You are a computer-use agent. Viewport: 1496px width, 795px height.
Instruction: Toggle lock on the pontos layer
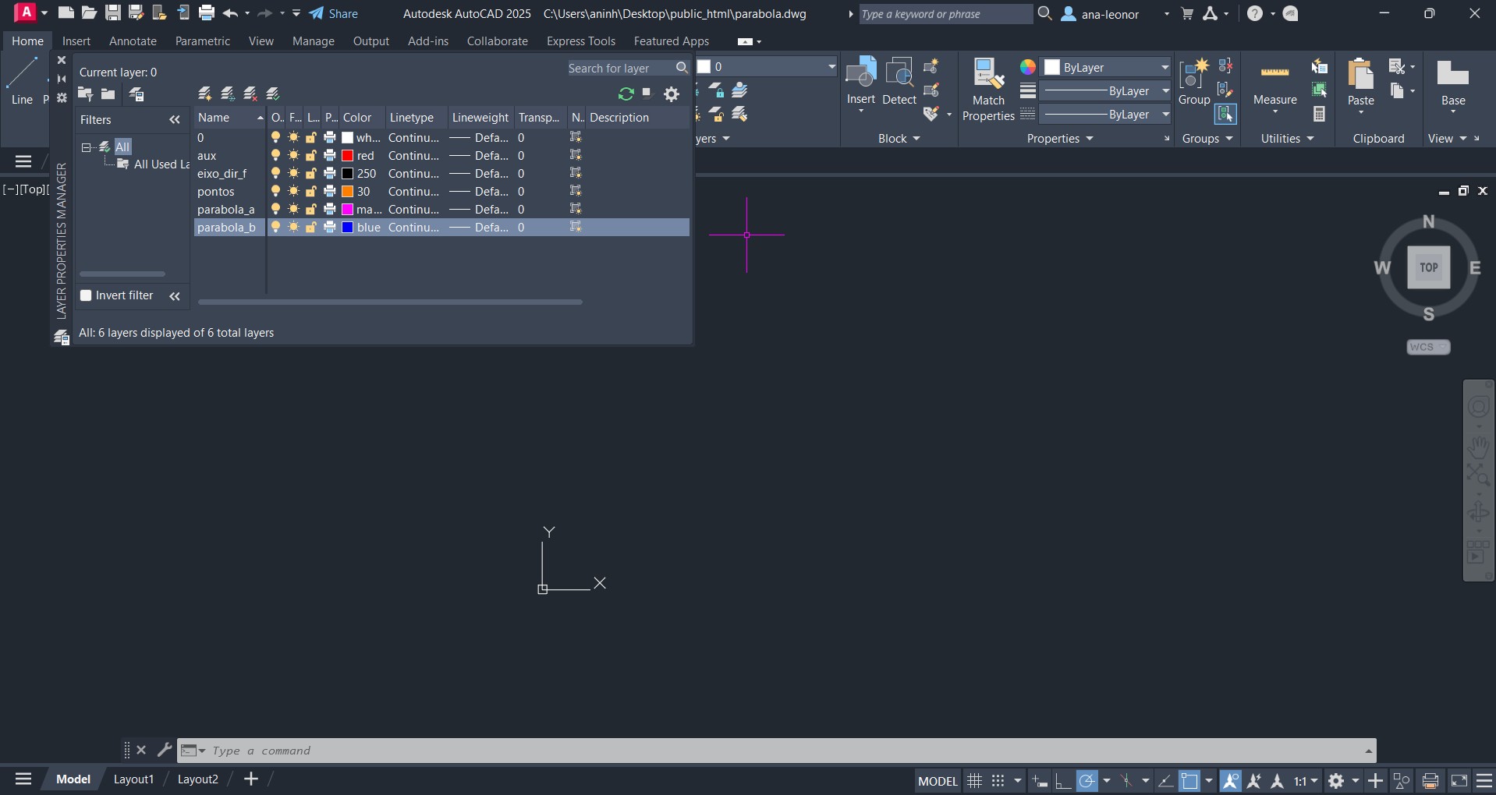pyautogui.click(x=311, y=192)
